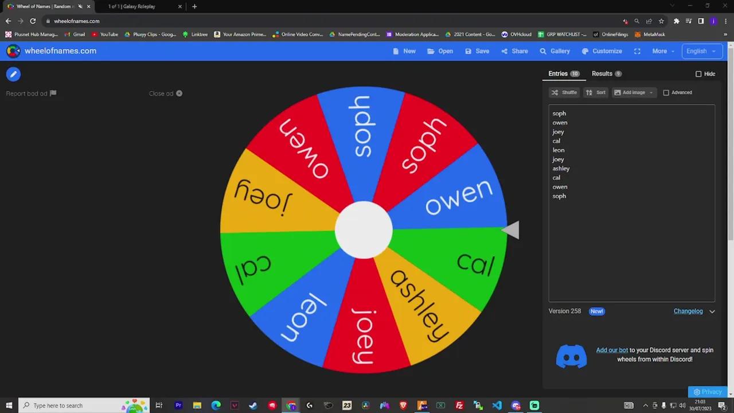Open Visual Studio Code from taskbar

click(497, 406)
